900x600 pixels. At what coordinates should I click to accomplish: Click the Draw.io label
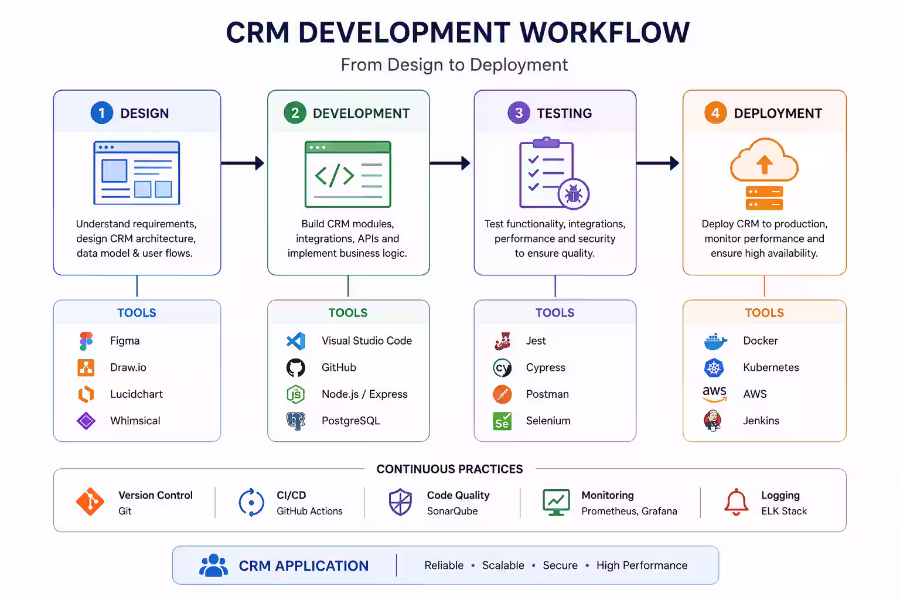128,367
